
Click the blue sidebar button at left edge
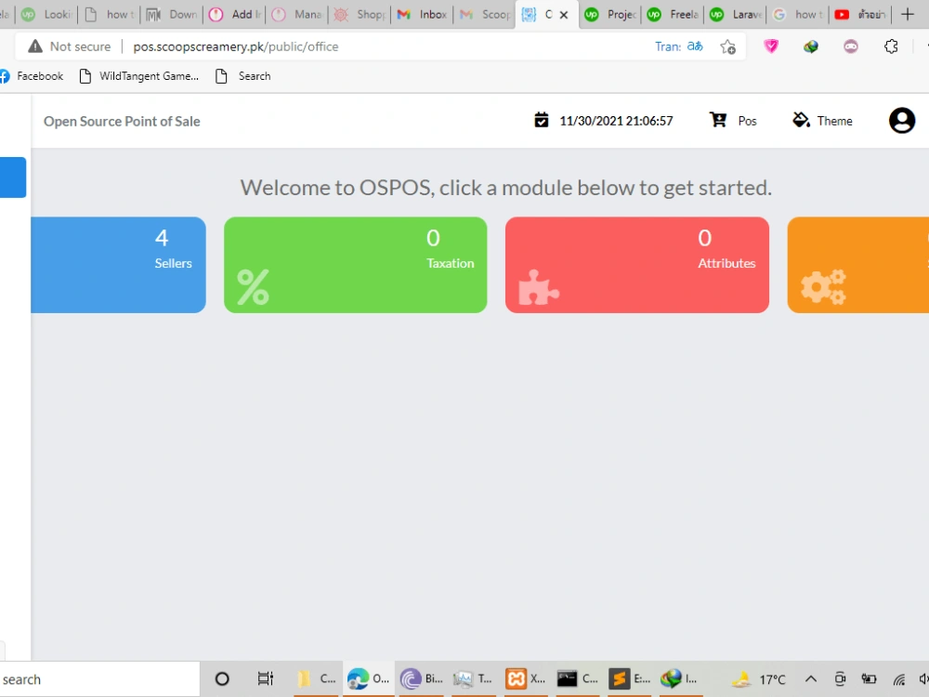(13, 178)
